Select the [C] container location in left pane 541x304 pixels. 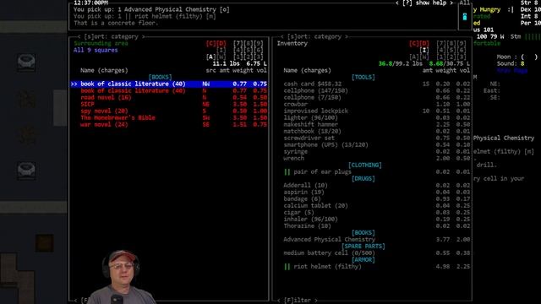coord(210,43)
